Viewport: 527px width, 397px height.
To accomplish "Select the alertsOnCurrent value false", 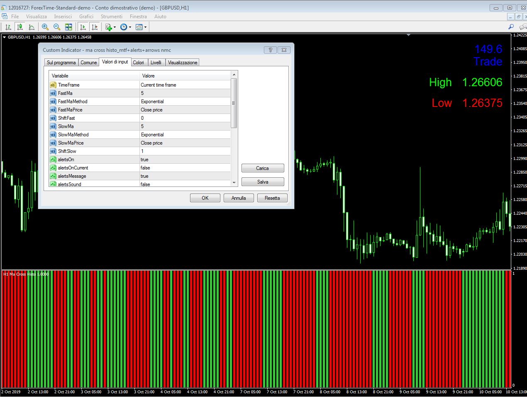I will (x=185, y=168).
